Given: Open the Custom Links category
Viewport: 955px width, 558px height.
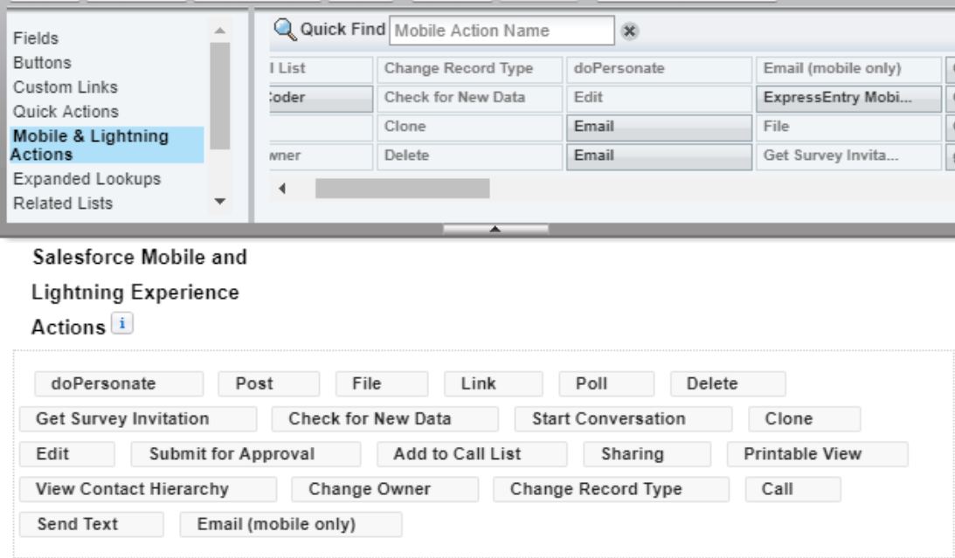Looking at the screenshot, I should [66, 87].
